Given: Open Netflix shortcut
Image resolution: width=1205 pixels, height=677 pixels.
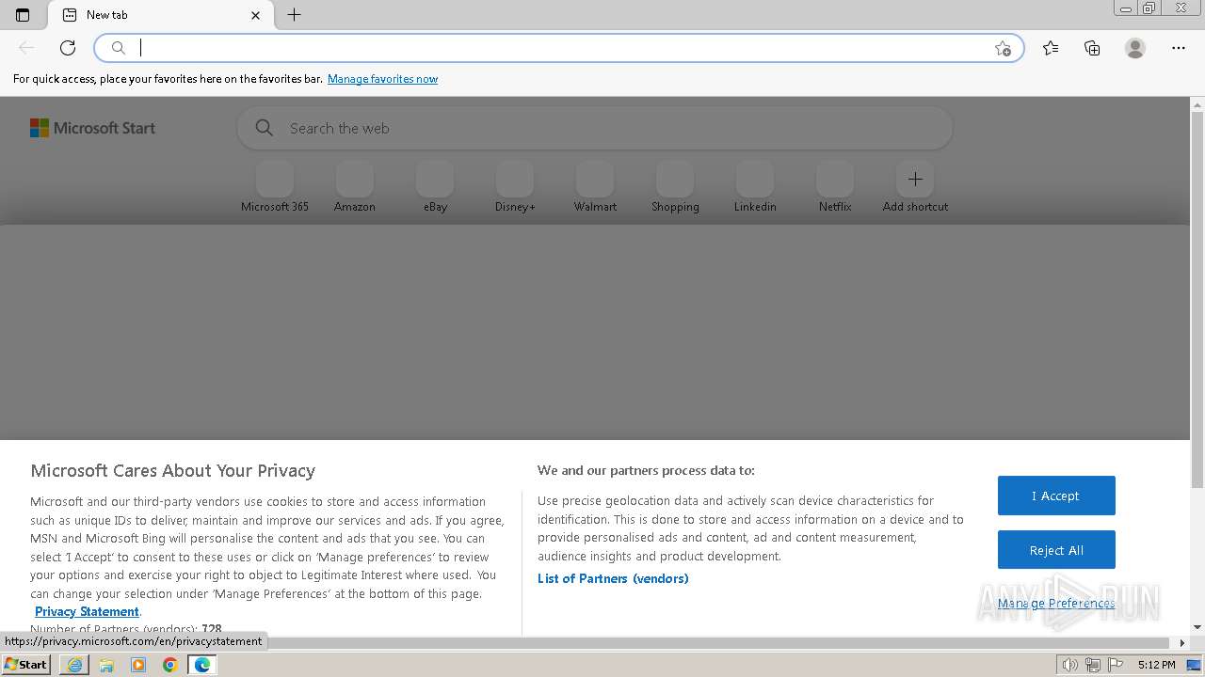Looking at the screenshot, I should point(835,187).
